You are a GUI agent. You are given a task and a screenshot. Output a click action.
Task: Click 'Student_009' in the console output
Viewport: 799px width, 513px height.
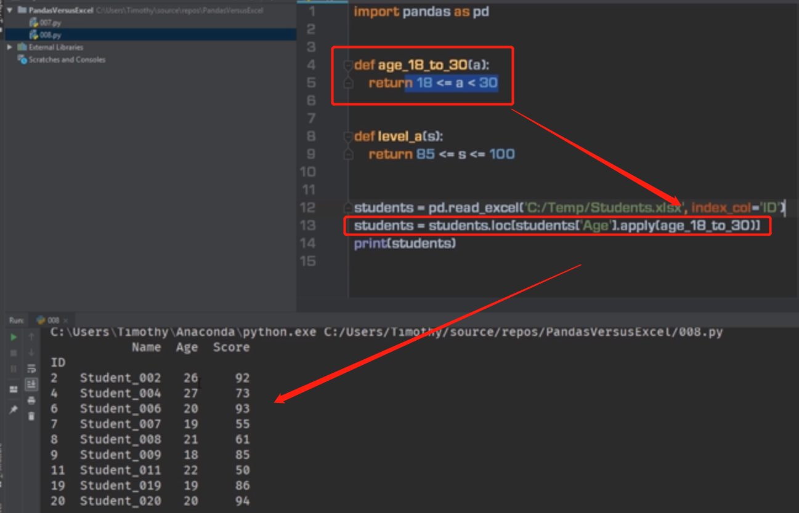(x=121, y=455)
